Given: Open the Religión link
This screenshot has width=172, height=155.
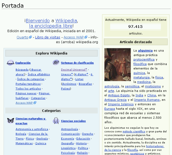Looking at the screenshot, I should click(82, 153).
